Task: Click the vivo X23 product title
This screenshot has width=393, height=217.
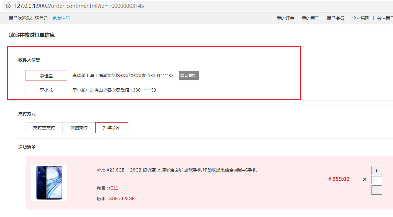Action: 177,170
